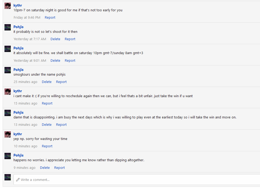Click Pohjis avatar beside smogtours comment

[x=8, y=70]
